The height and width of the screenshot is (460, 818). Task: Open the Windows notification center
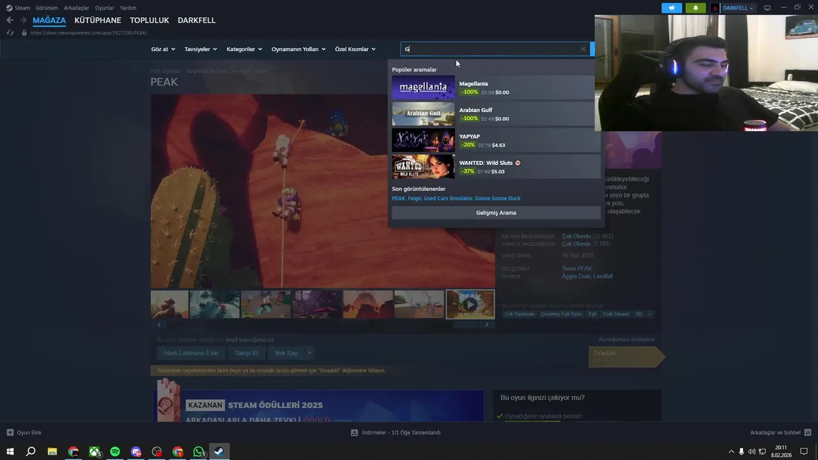[804, 452]
